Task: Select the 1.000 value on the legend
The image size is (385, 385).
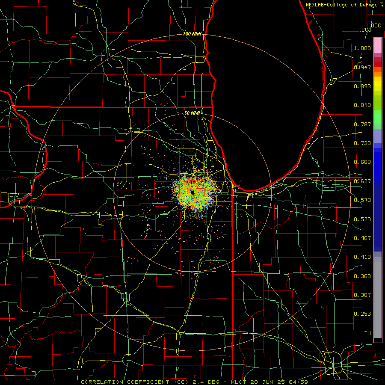Action: (x=362, y=48)
